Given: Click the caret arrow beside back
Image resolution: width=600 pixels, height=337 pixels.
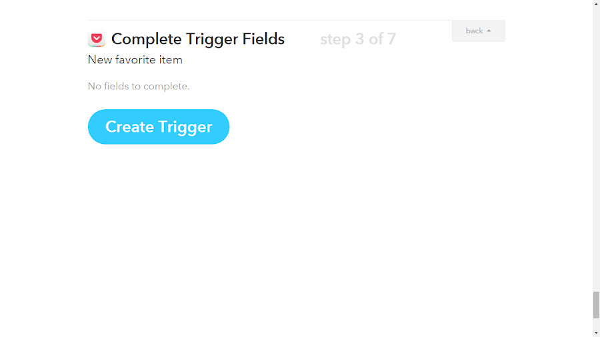Looking at the screenshot, I should pyautogui.click(x=489, y=31).
